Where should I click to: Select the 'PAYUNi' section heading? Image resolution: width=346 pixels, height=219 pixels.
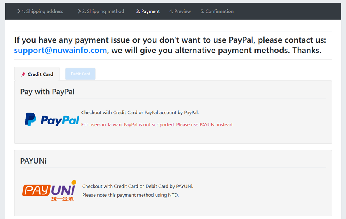coord(33,161)
